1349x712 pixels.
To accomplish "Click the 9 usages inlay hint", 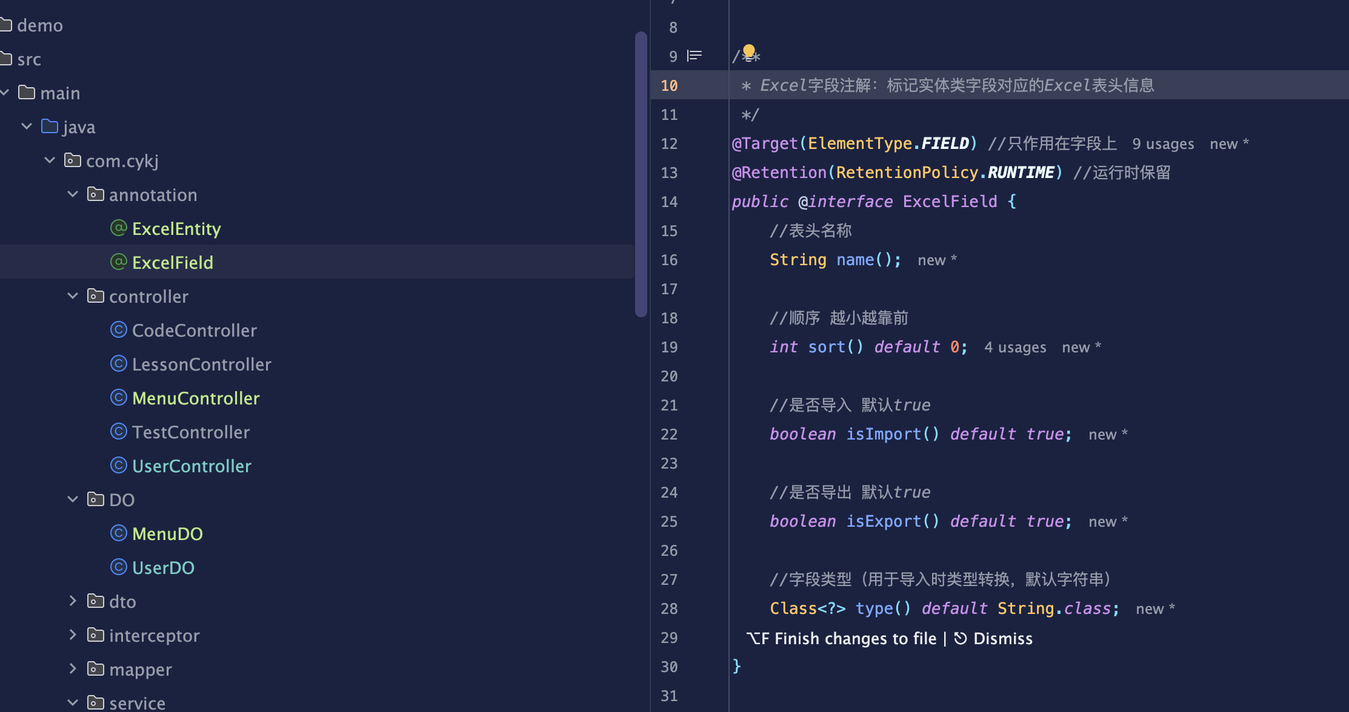I will click(1163, 144).
